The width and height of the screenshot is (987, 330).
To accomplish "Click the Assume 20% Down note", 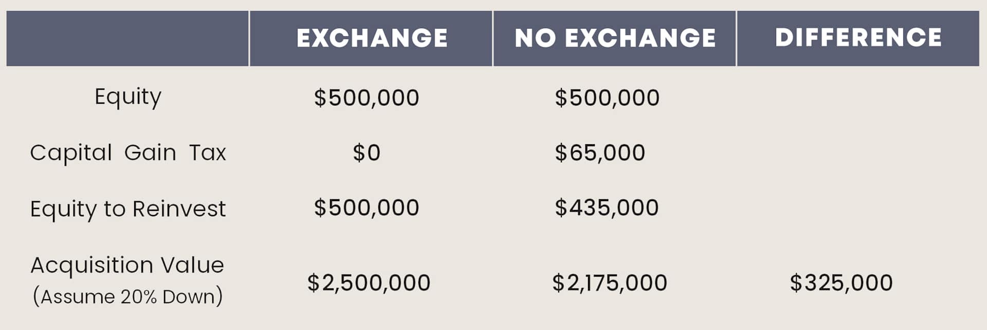I will (127, 297).
